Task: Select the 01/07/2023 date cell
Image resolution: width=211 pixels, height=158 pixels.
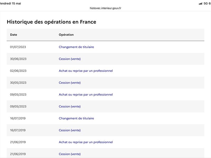Action: (18, 47)
